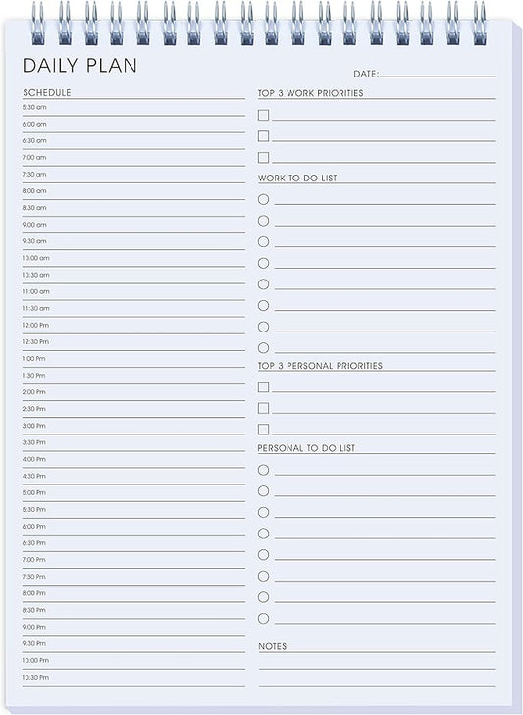Click the DATE line field
The image size is (523, 715).
pos(438,73)
